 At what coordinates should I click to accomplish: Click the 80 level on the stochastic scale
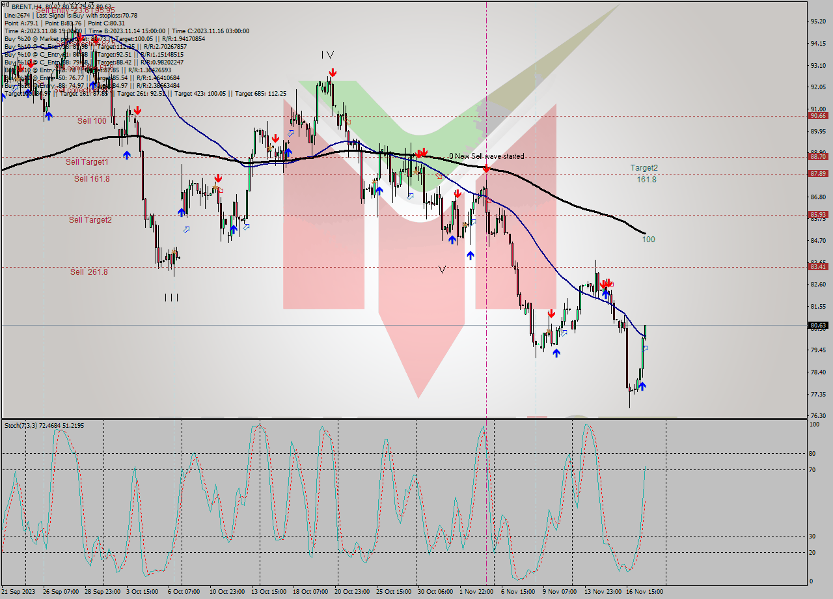click(x=812, y=454)
